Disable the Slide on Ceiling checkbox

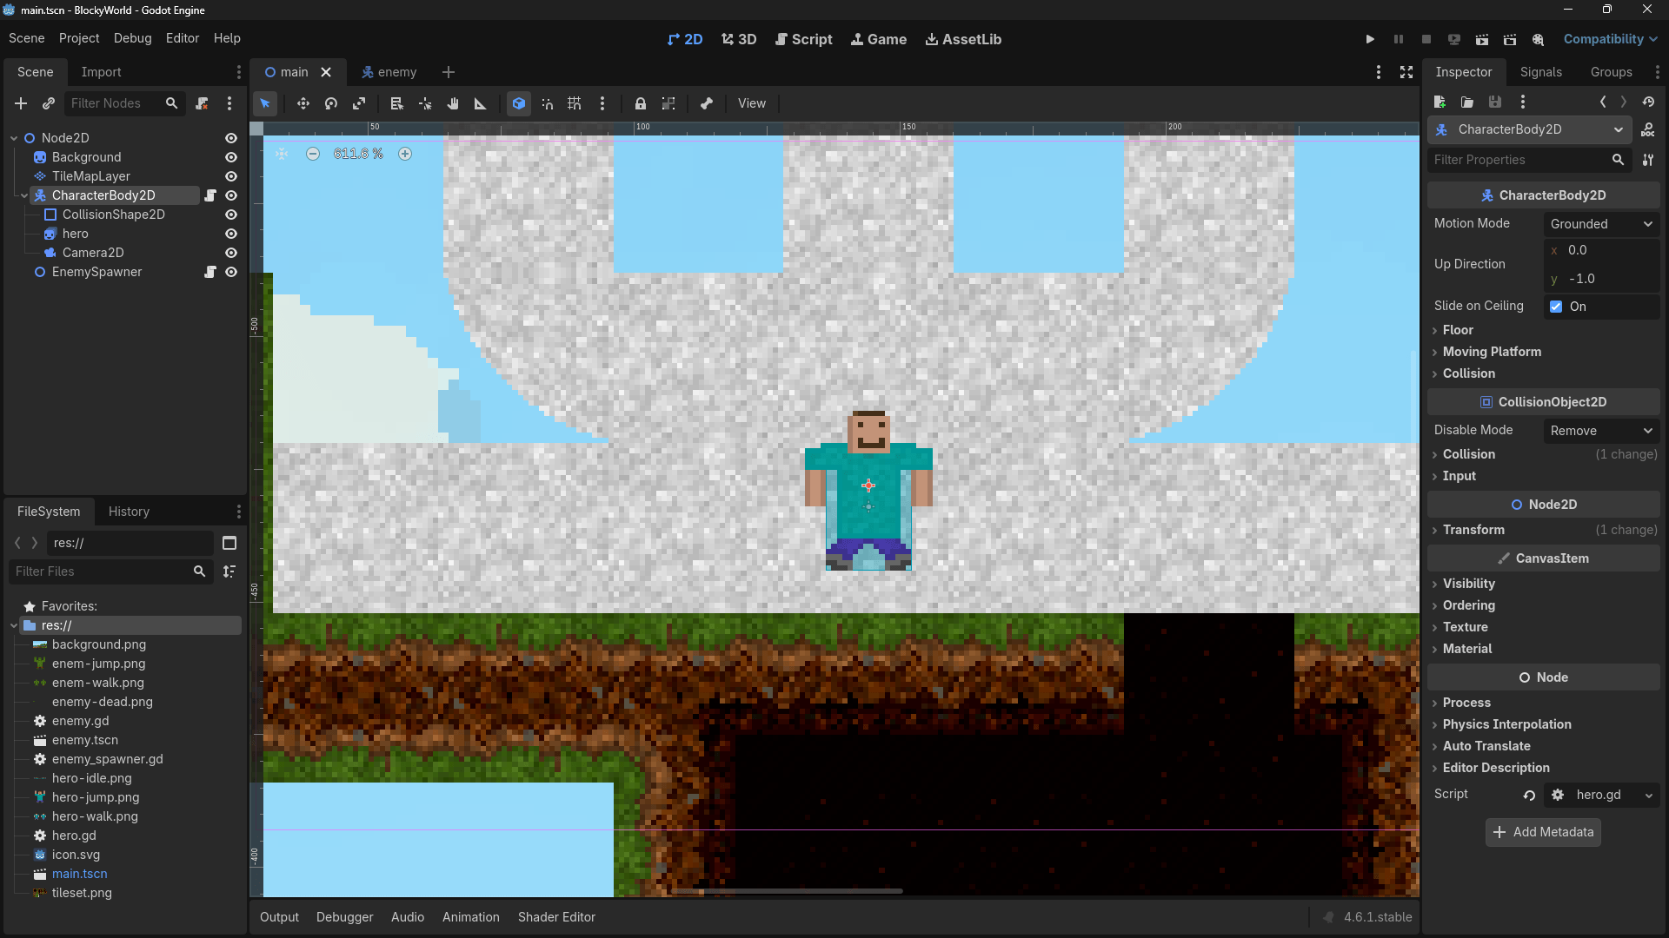pyautogui.click(x=1556, y=307)
